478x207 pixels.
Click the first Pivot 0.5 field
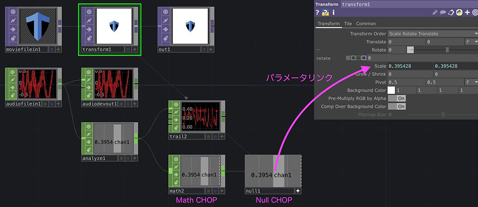click(406, 82)
